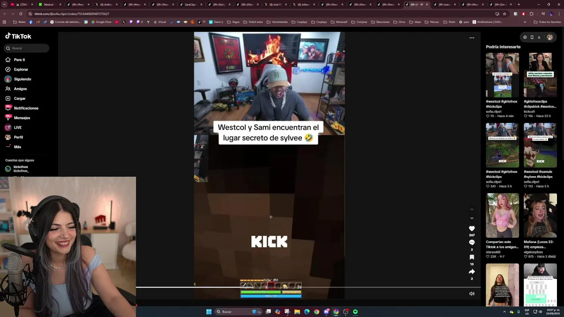
Task: Go to next video down chevron
Action: 471,218
